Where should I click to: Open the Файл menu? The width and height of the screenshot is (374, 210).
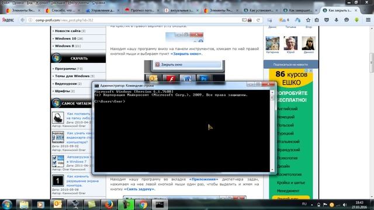pyautogui.click(x=5, y=2)
